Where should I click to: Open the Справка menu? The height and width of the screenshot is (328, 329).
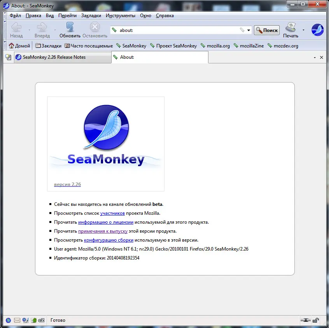[165, 16]
